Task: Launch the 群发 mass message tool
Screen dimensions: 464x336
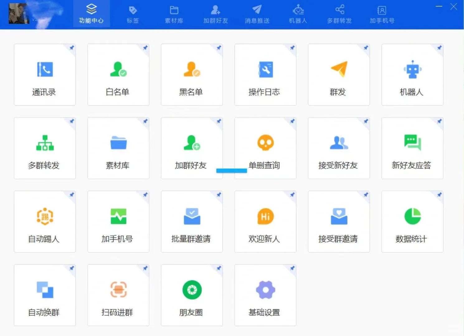Action: click(339, 75)
